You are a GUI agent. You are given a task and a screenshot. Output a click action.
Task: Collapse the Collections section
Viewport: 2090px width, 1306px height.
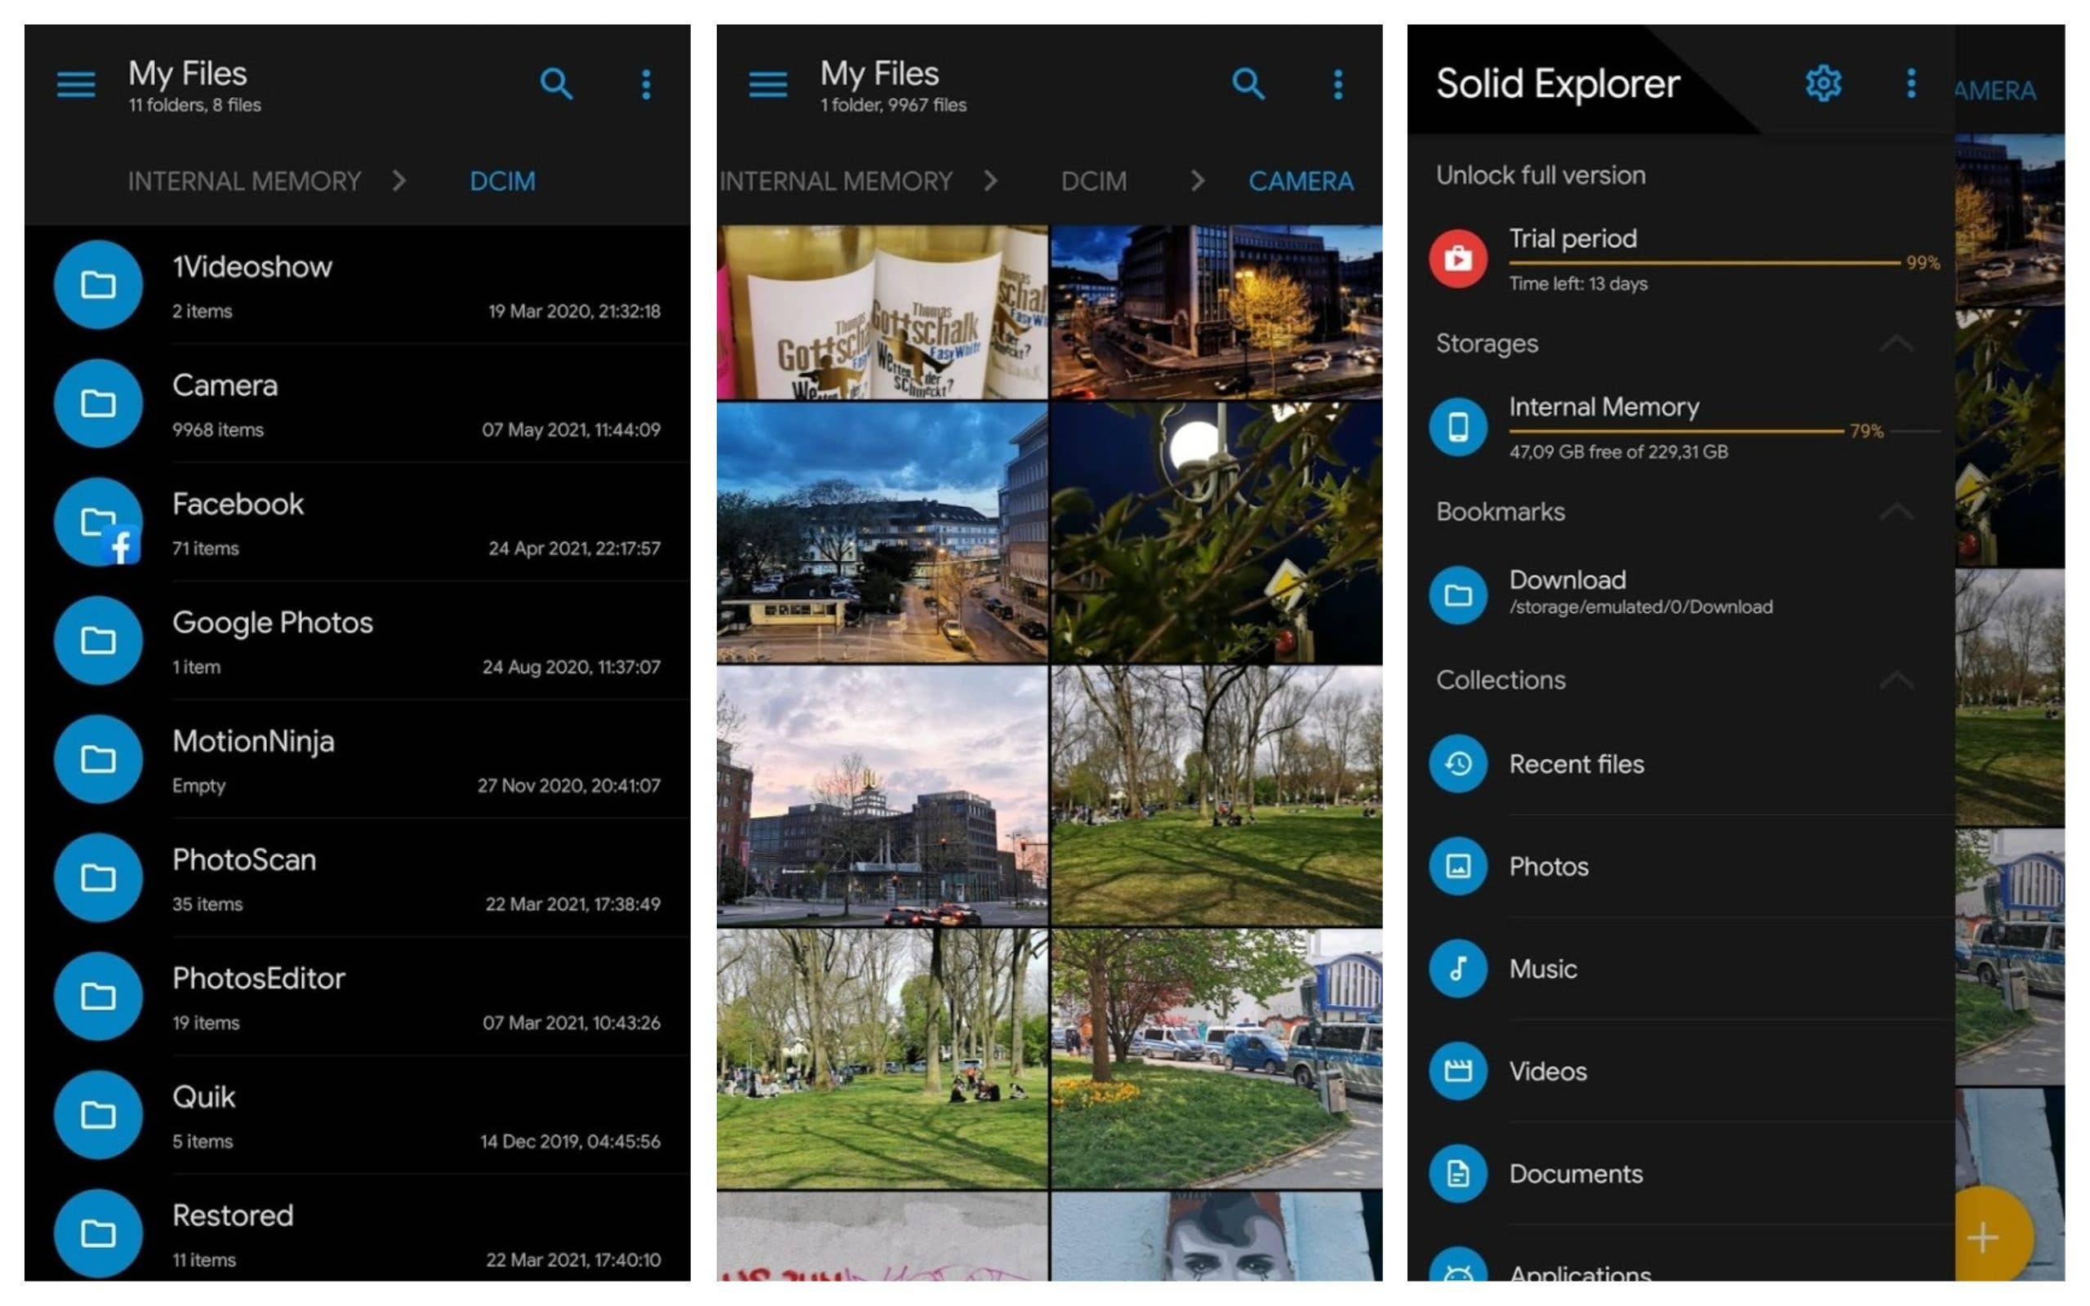point(1897,681)
